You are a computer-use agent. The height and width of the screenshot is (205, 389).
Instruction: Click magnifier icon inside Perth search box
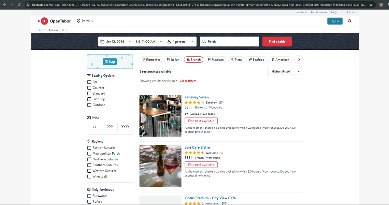point(204,42)
